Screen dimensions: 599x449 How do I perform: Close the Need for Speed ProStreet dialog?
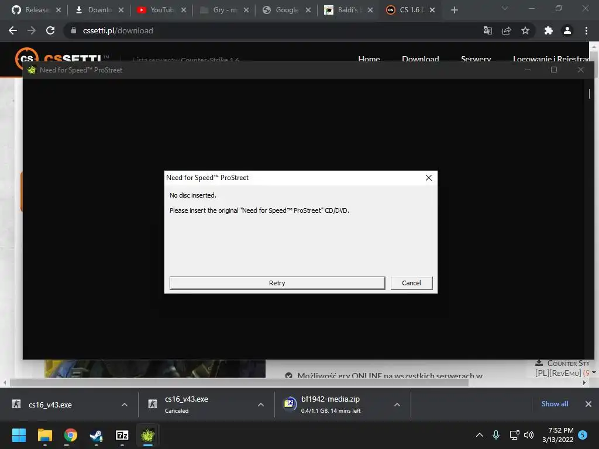pos(429,178)
